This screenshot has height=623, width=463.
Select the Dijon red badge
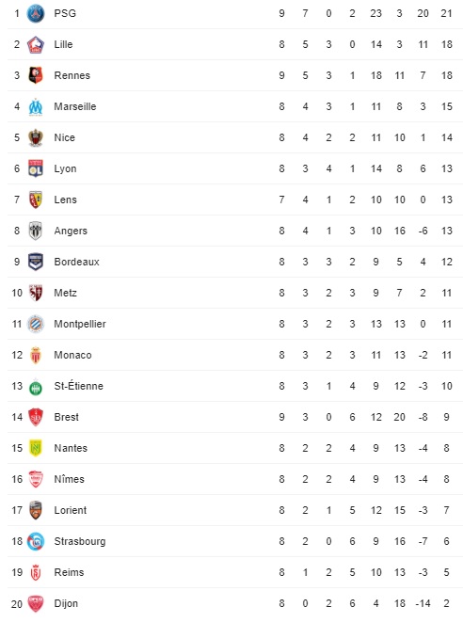tap(36, 603)
